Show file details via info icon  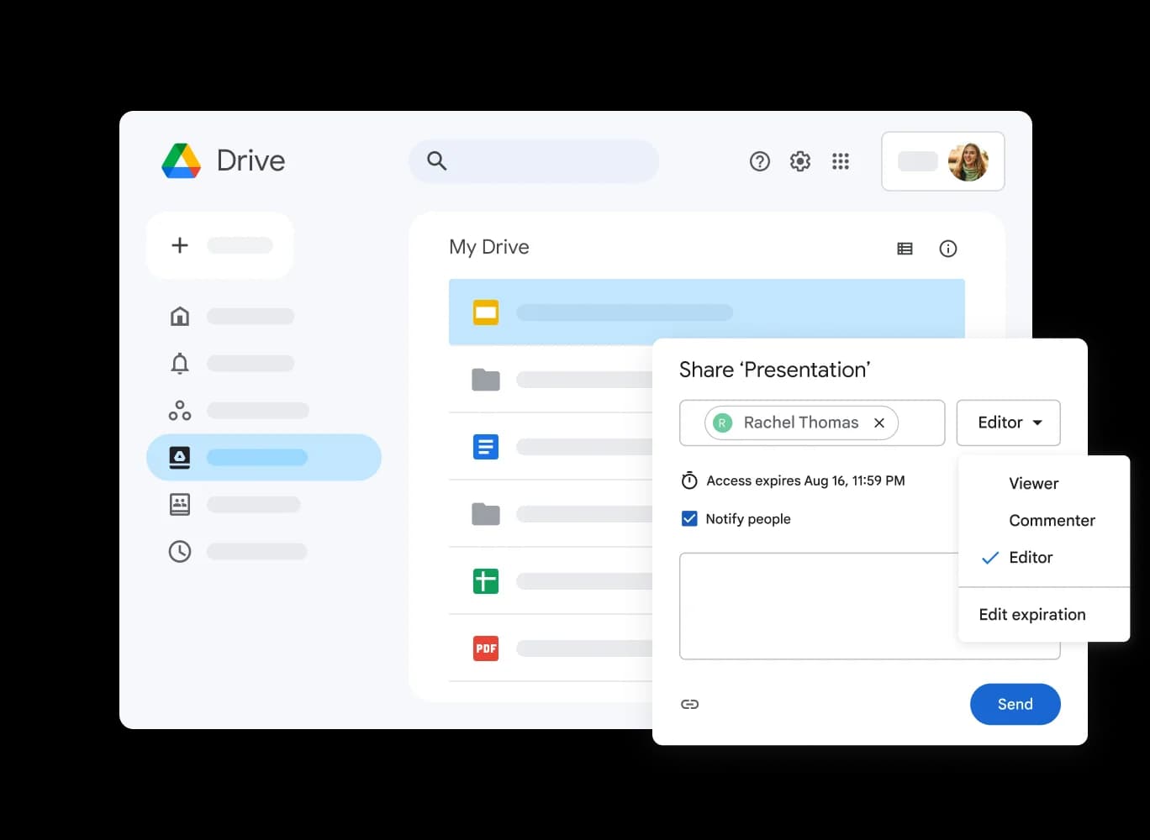tap(948, 248)
